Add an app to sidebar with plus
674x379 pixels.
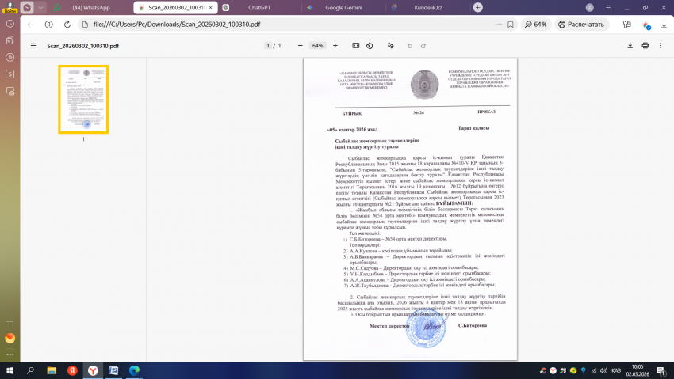[10, 321]
